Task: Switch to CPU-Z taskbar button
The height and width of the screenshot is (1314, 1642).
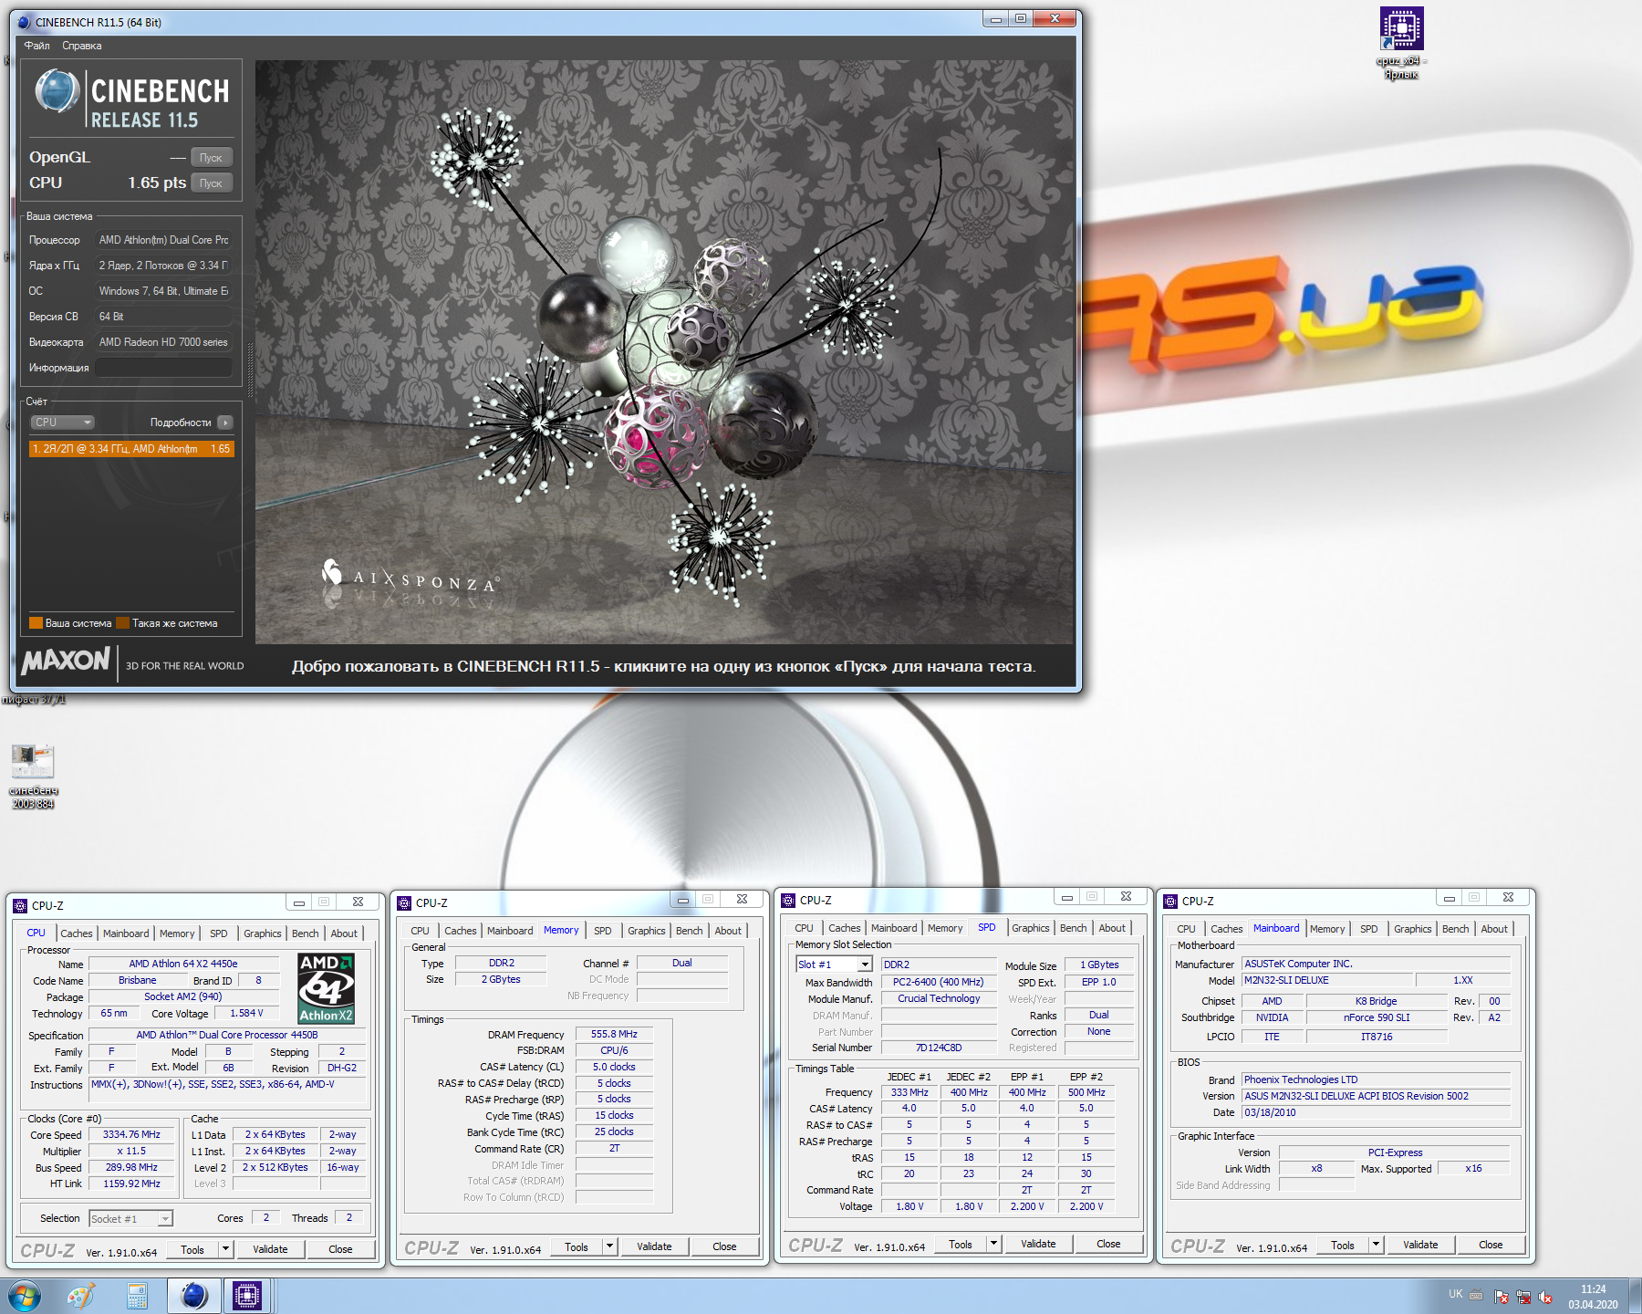Action: (x=247, y=1296)
